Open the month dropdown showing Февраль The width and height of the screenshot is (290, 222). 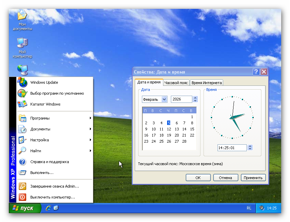click(164, 99)
